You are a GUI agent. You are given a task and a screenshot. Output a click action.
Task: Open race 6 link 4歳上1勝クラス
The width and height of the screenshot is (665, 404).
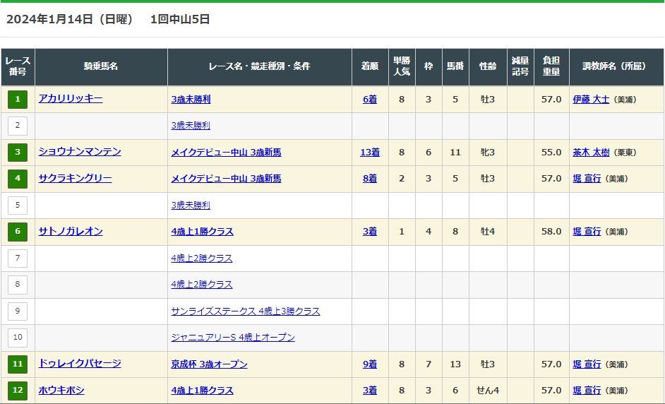point(203,231)
